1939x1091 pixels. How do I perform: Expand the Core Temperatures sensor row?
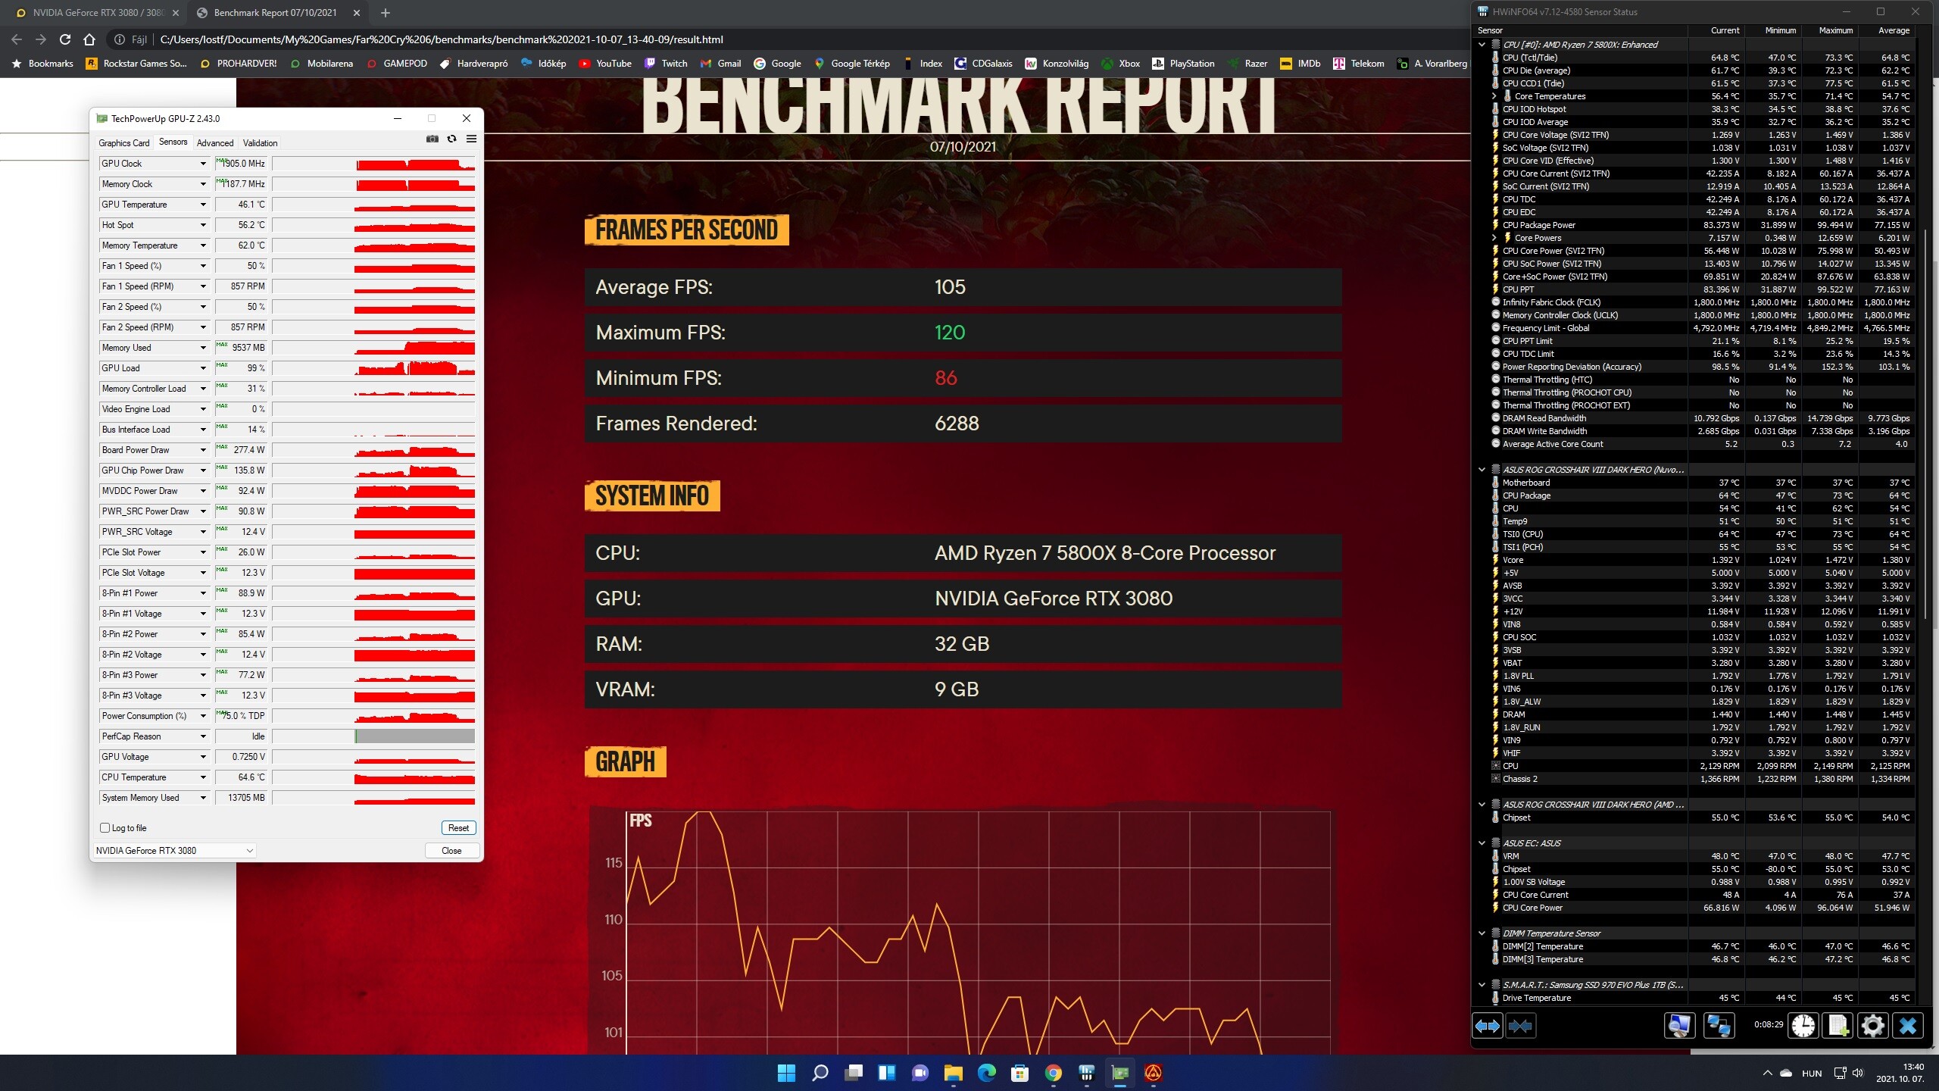(1494, 96)
